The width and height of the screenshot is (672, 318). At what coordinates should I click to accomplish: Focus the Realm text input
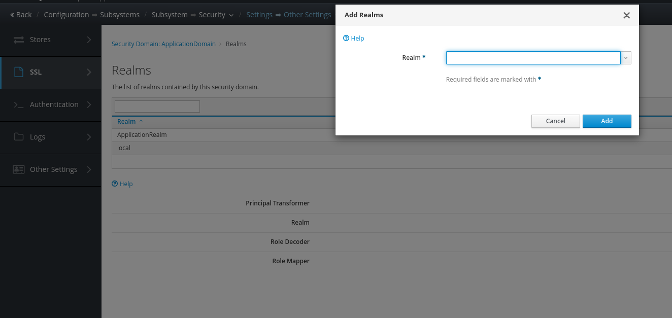(533, 58)
